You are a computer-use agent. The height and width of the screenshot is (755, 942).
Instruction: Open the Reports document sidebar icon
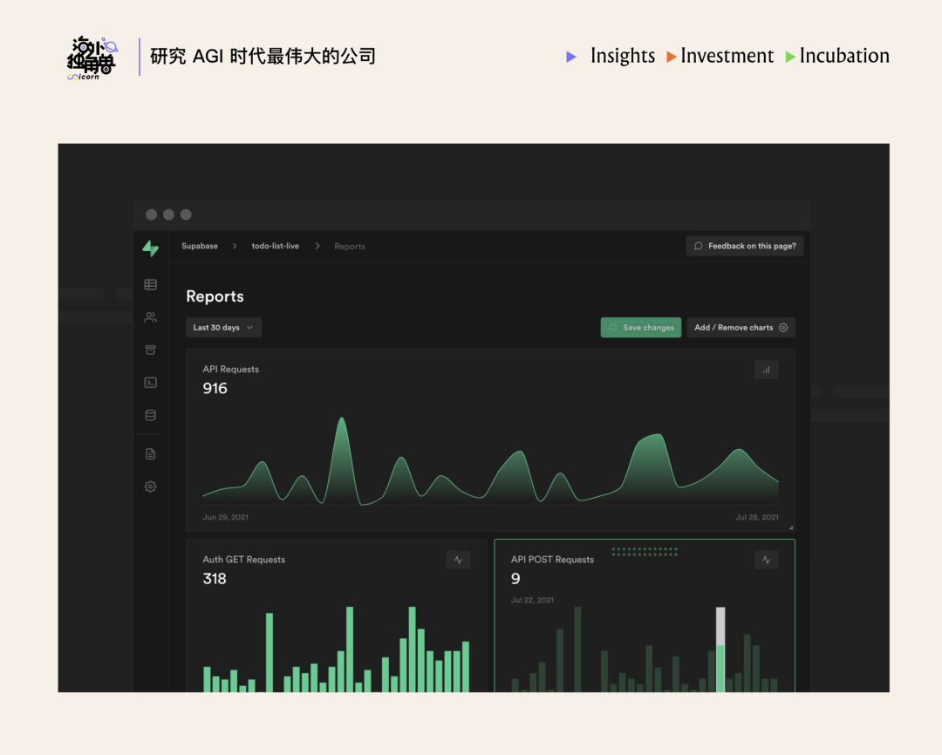pyautogui.click(x=151, y=454)
